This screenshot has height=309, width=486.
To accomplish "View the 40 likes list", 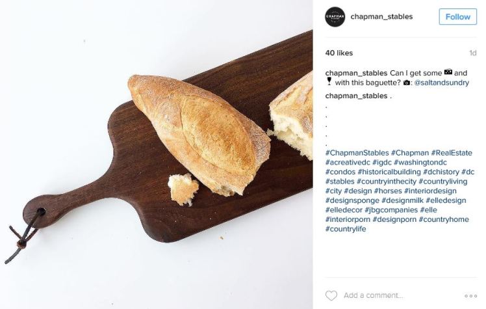I will (339, 53).
